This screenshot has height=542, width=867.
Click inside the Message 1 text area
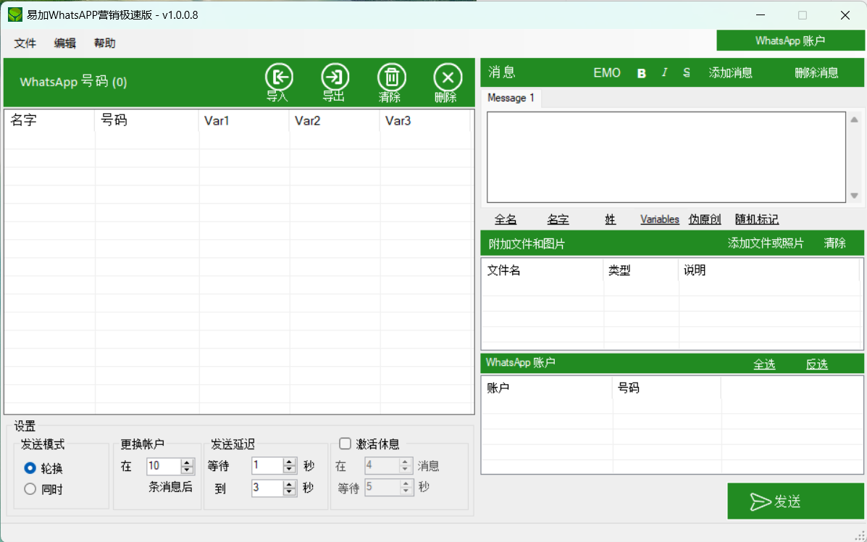point(666,158)
